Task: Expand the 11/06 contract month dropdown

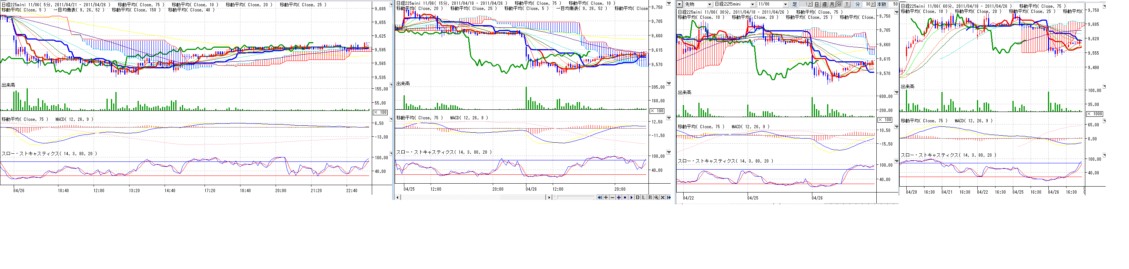Action: pos(785,4)
